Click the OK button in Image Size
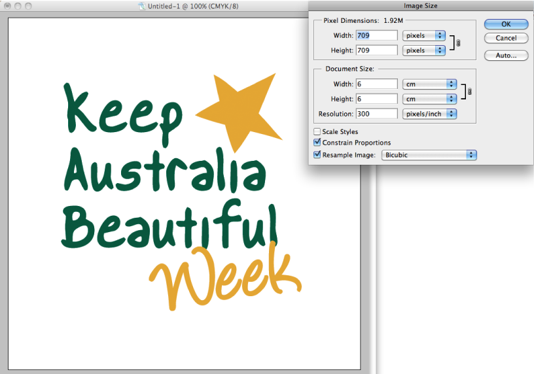This screenshot has width=534, height=374. coord(506,24)
